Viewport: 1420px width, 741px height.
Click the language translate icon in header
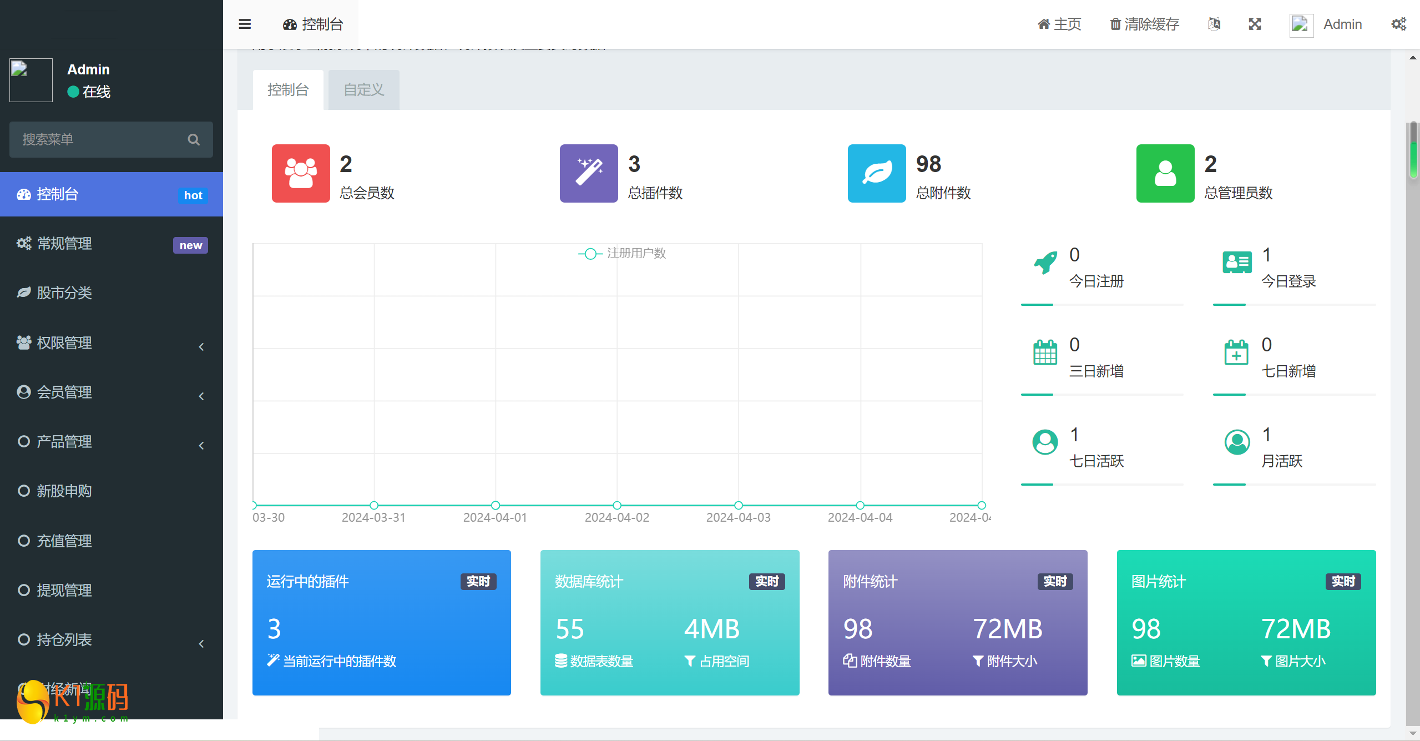pyautogui.click(x=1214, y=24)
